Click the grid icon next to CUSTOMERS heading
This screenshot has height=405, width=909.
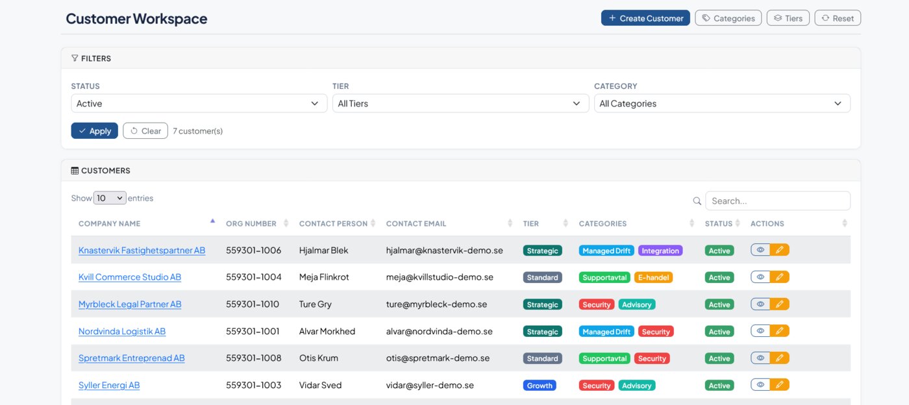click(74, 170)
